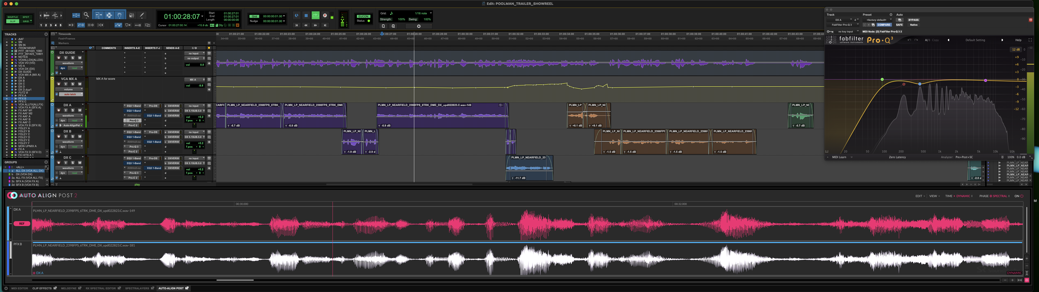The width and height of the screenshot is (1039, 292).
Task: Mute the VCA MX A track
Action: 80,84
